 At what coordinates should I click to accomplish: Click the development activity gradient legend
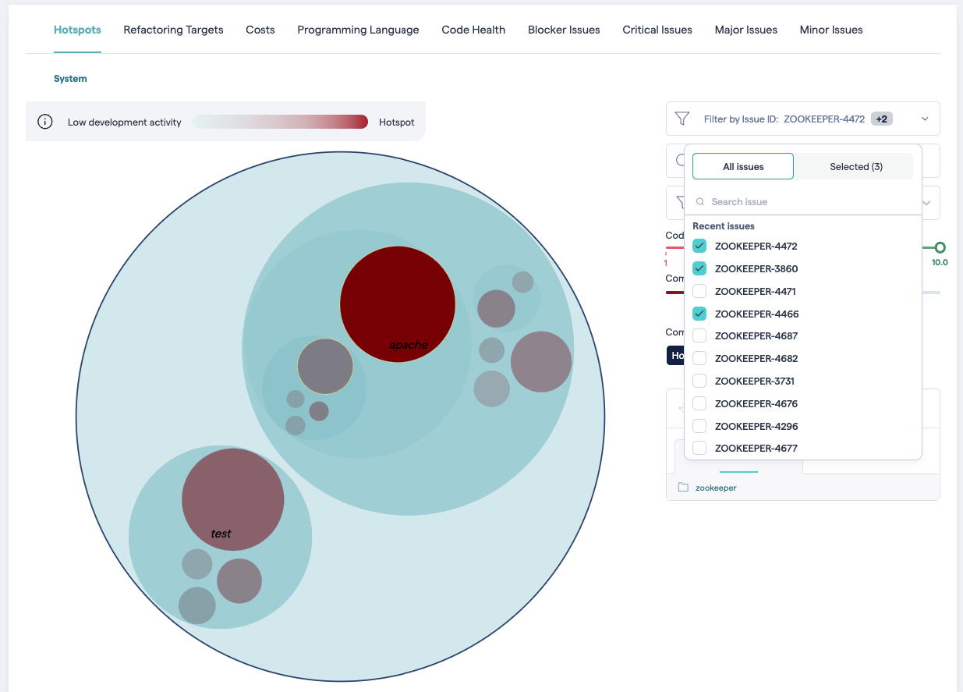coord(280,122)
